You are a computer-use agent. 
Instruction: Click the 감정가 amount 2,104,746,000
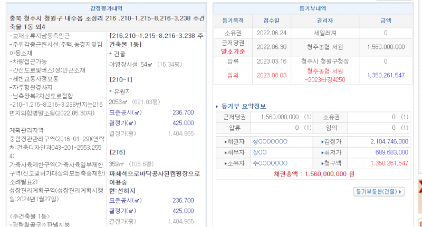pos(385,141)
